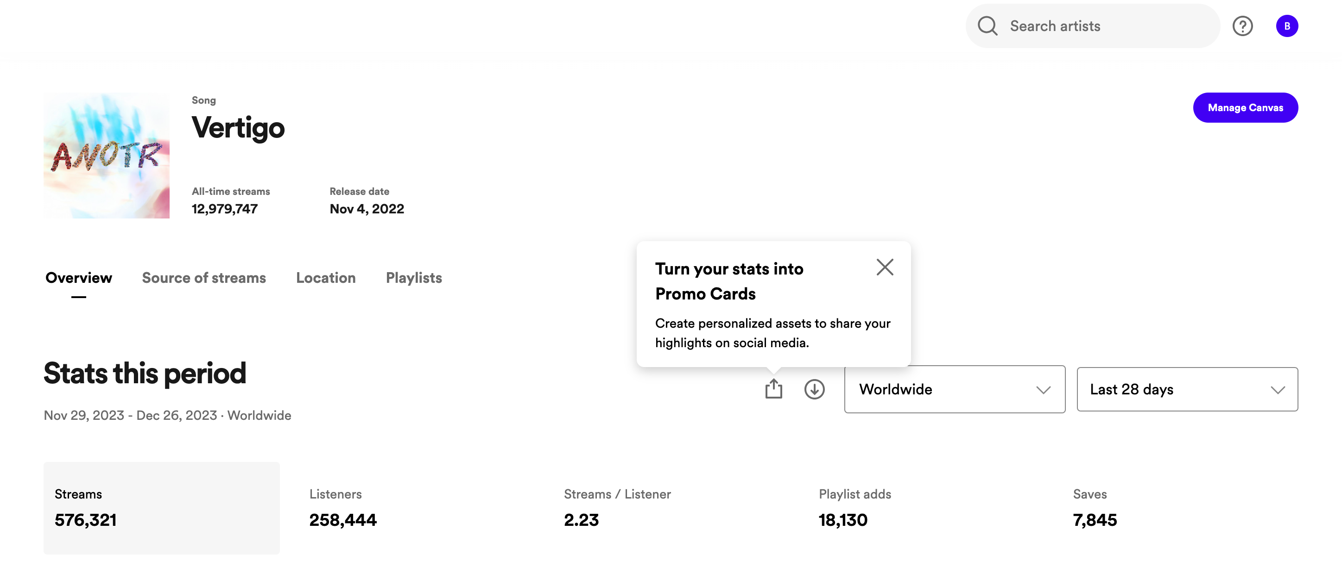Select the Playlist adds stat
The image size is (1342, 586).
[x=855, y=508]
